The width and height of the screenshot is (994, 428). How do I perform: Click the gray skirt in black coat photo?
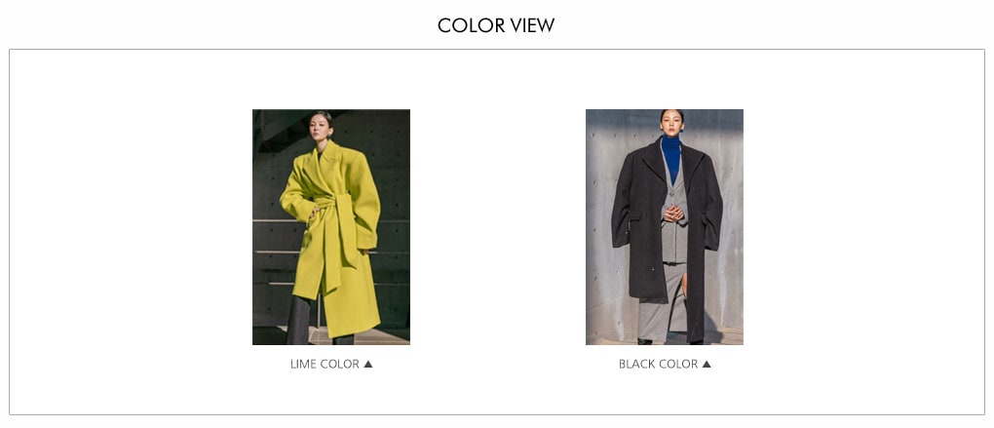tap(660, 302)
